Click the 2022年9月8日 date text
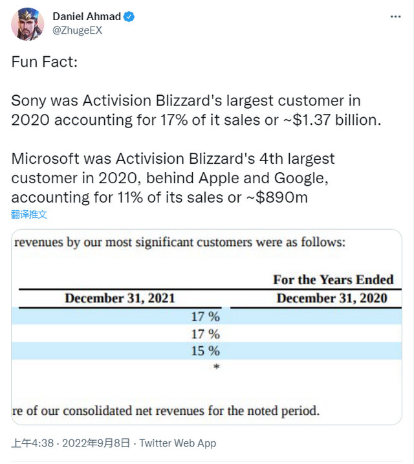The height and width of the screenshot is (464, 414). pos(96,443)
